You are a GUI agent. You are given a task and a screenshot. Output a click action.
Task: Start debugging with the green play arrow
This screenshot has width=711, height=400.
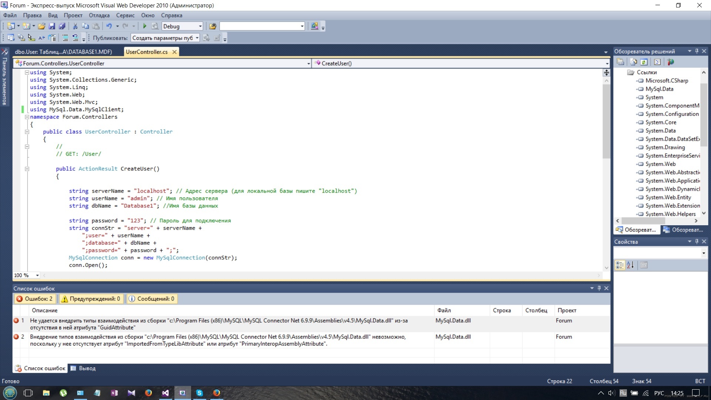[145, 26]
